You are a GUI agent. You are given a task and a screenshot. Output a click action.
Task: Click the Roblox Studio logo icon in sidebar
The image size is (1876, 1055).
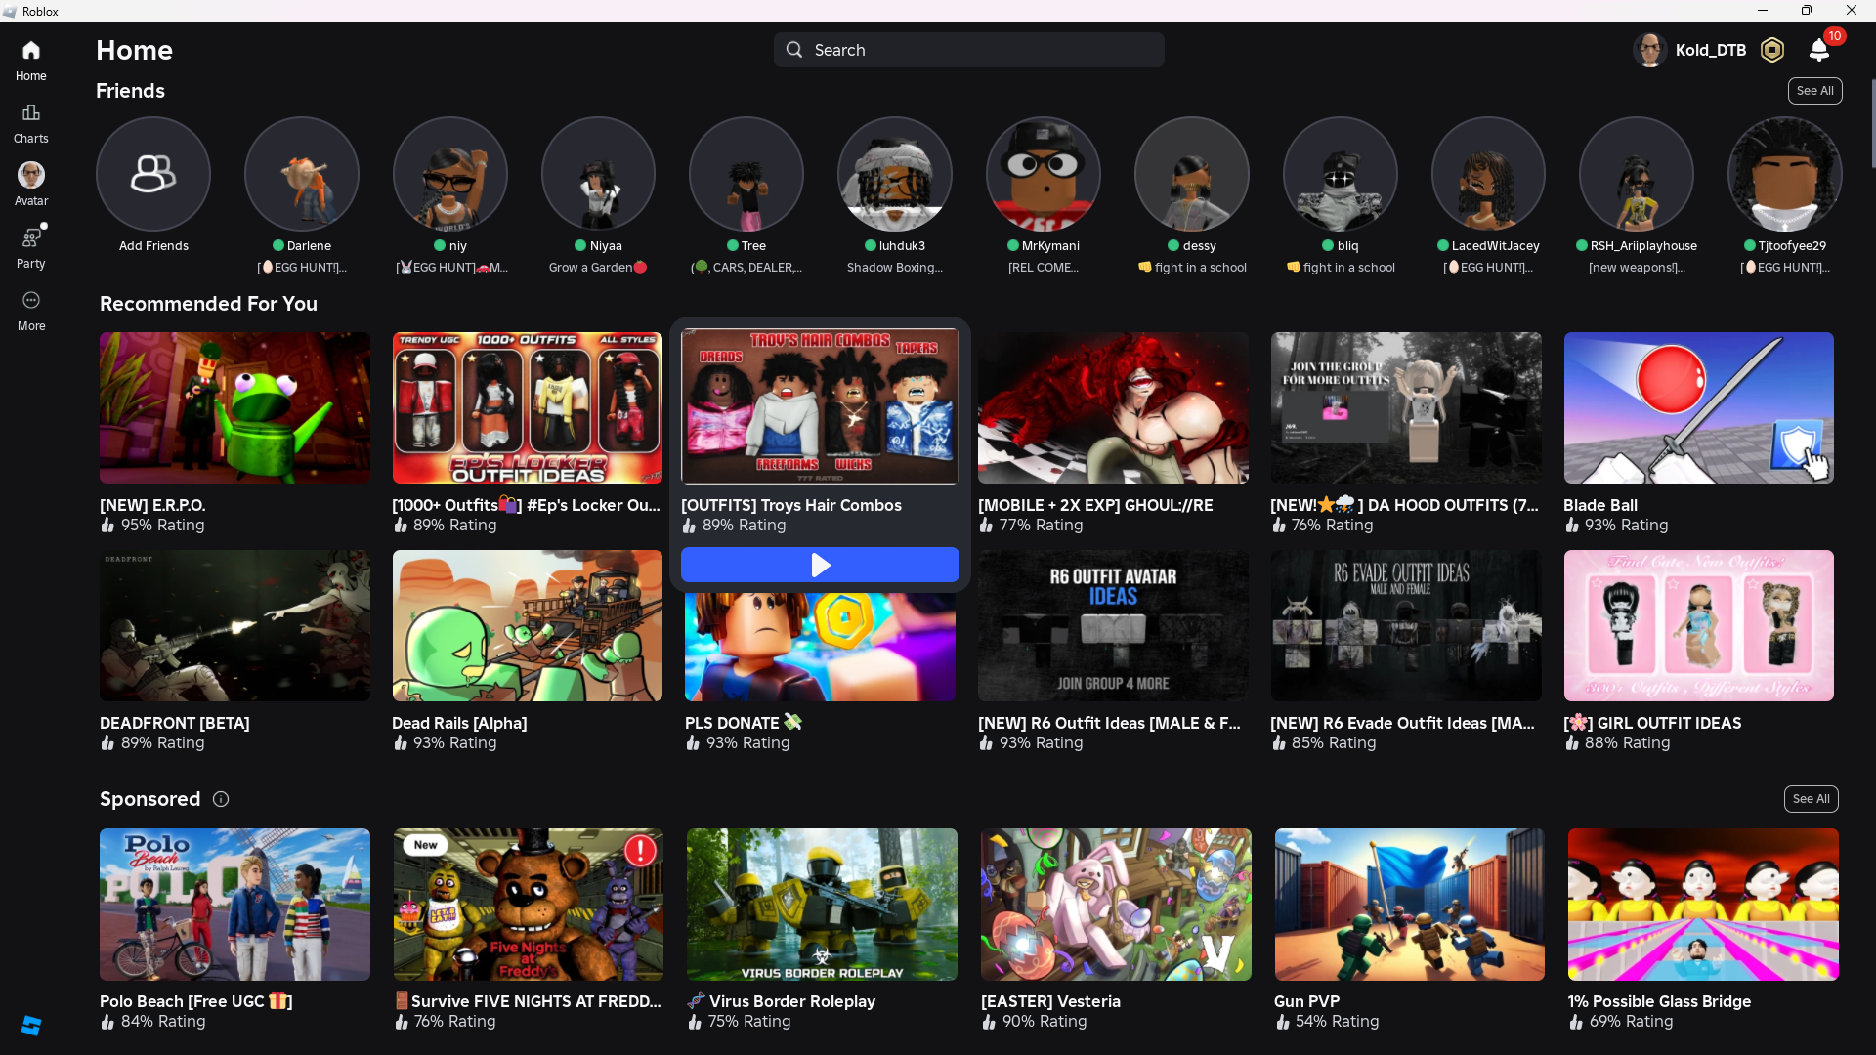pyautogui.click(x=31, y=1025)
